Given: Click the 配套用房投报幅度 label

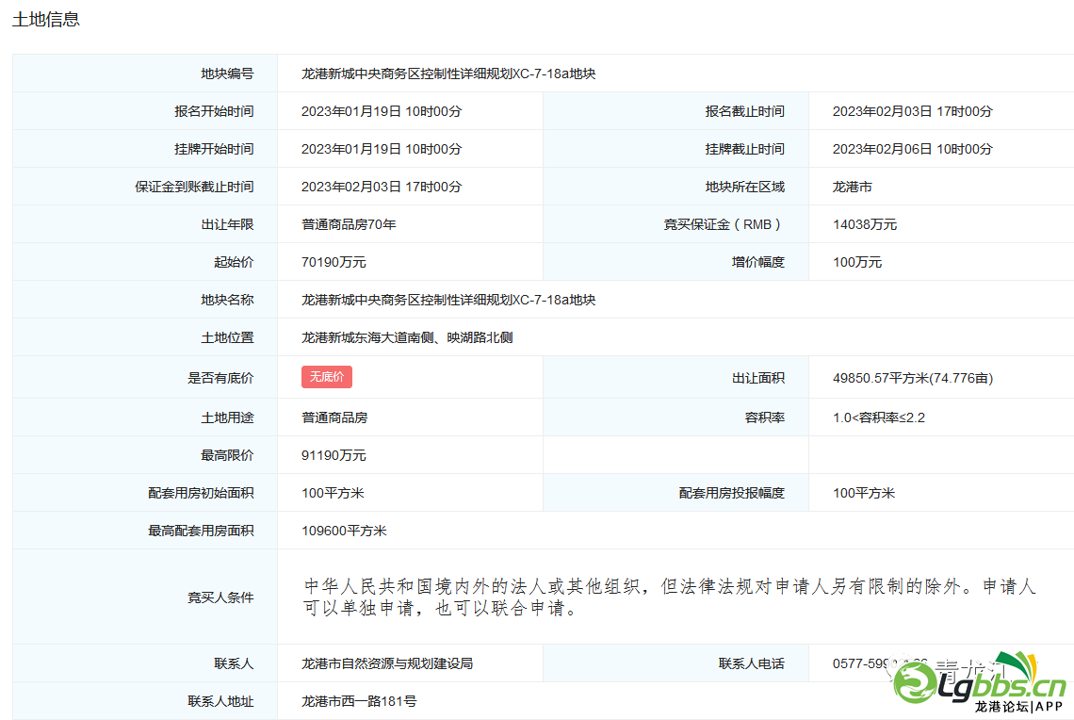Looking at the screenshot, I should coord(731,493).
